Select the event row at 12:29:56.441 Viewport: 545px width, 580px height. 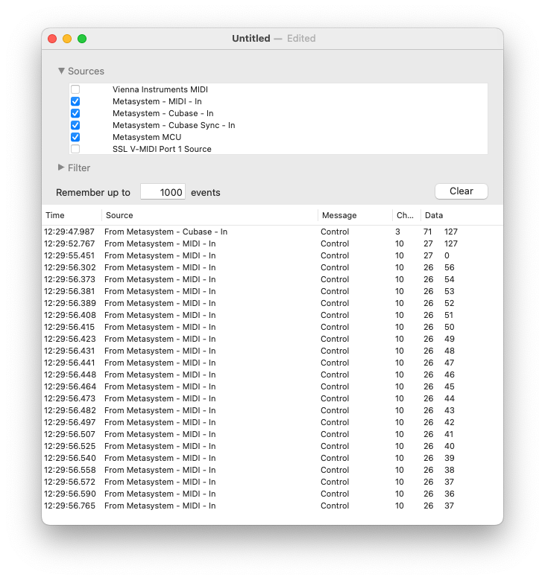[x=272, y=363]
